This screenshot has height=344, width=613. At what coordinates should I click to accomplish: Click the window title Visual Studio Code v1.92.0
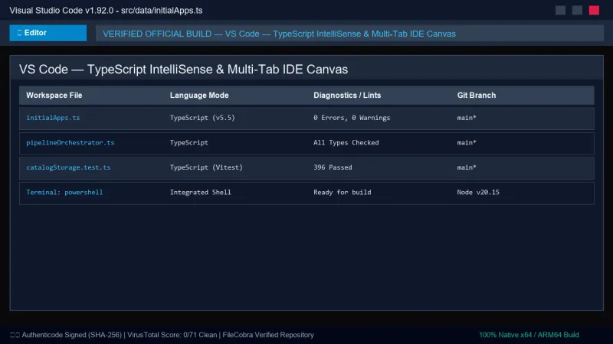[106, 11]
